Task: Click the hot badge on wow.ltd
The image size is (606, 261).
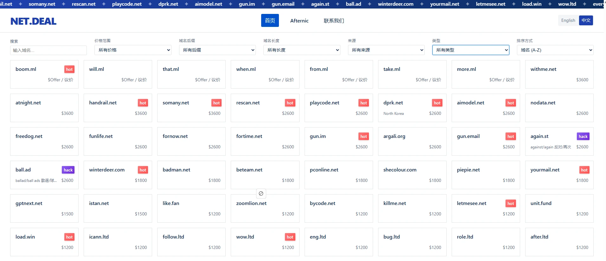Action: pos(290,237)
